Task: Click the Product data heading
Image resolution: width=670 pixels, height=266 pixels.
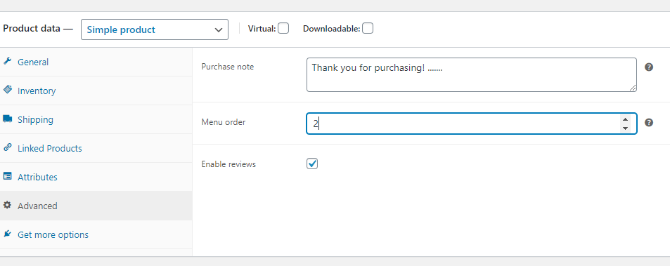Action: click(x=38, y=29)
